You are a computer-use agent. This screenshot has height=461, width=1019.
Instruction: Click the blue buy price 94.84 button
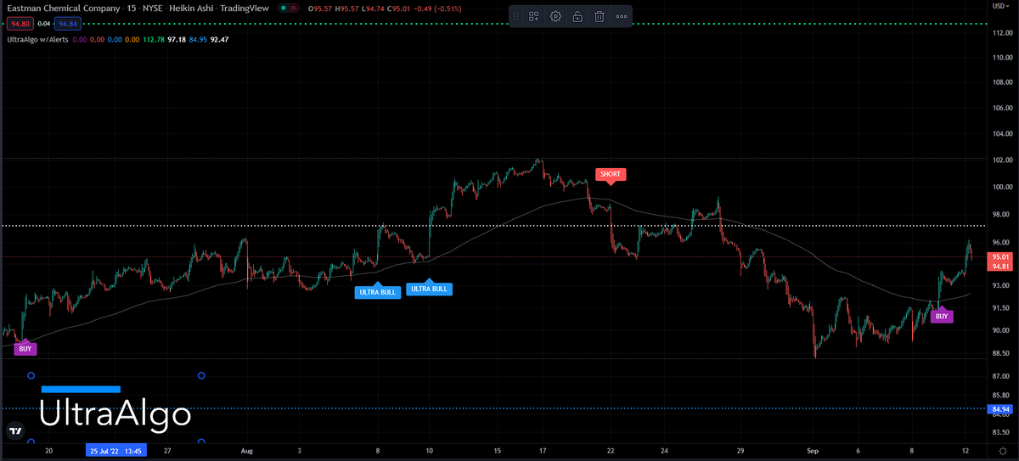click(x=69, y=24)
